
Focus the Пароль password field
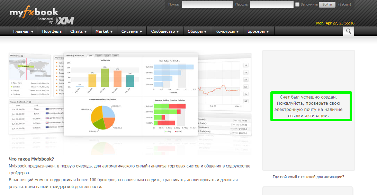[x=272, y=4]
